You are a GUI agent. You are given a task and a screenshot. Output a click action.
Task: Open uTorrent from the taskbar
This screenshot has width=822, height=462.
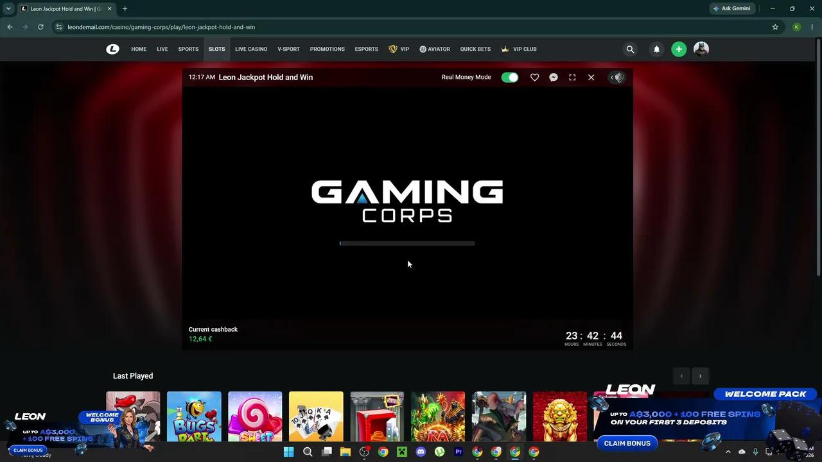tap(439, 452)
